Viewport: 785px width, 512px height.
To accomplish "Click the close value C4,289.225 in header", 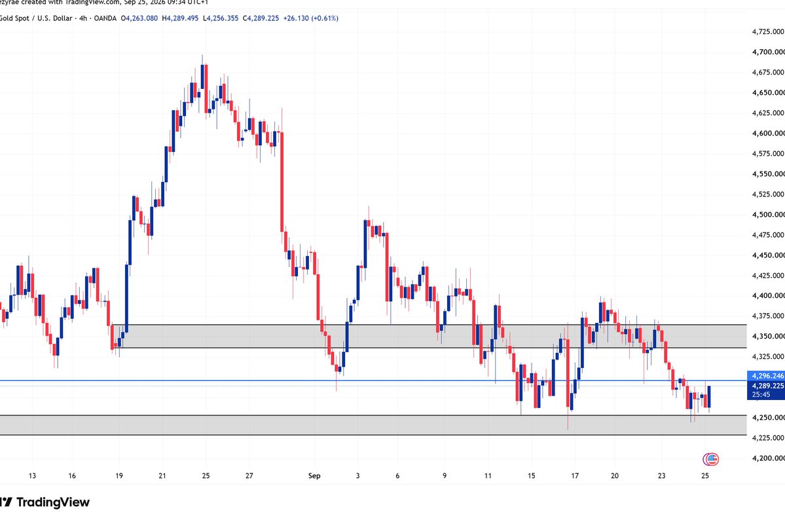I will [261, 18].
